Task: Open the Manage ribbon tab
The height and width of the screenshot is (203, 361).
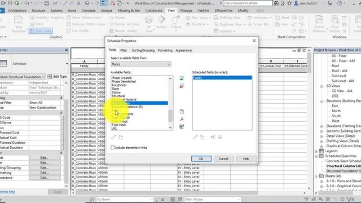Action: point(186,11)
